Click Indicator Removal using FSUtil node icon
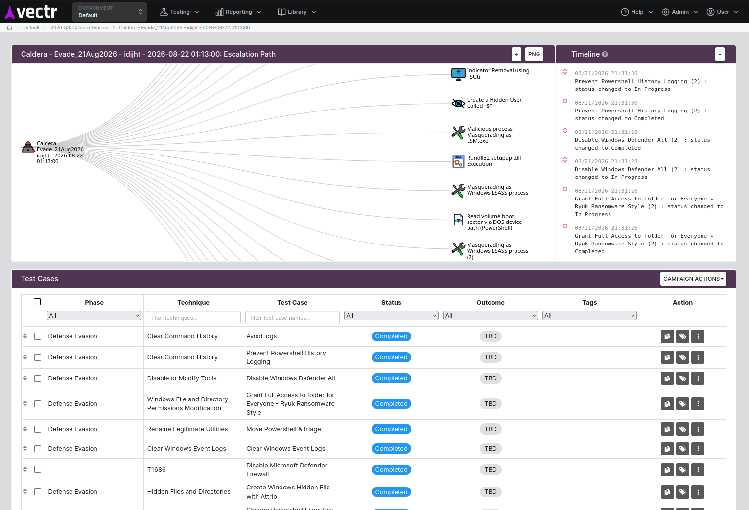 click(x=458, y=74)
